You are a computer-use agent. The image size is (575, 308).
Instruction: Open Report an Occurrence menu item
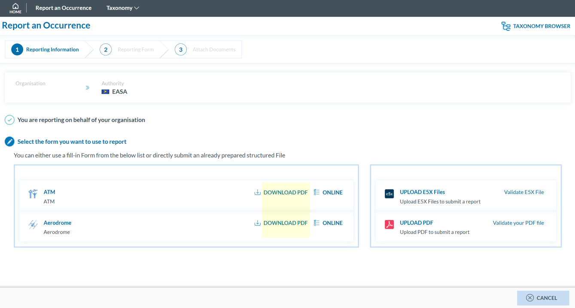[63, 8]
